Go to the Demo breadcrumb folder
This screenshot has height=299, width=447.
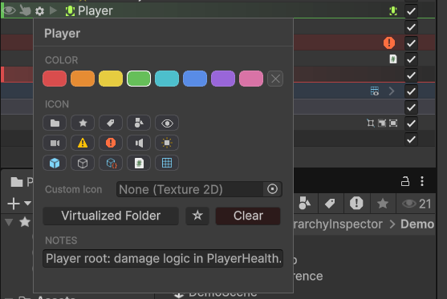[417, 224]
